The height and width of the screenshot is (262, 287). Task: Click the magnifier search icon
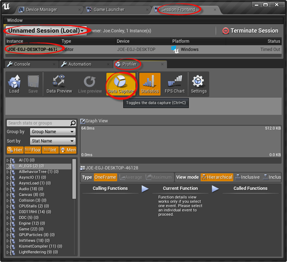click(x=73, y=123)
